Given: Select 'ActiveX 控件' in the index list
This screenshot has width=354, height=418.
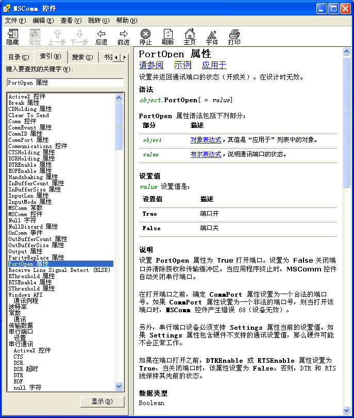Looking at the screenshot, I should [27, 97].
